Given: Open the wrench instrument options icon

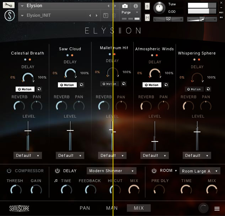Looking at the screenshot, I should 9,5.
